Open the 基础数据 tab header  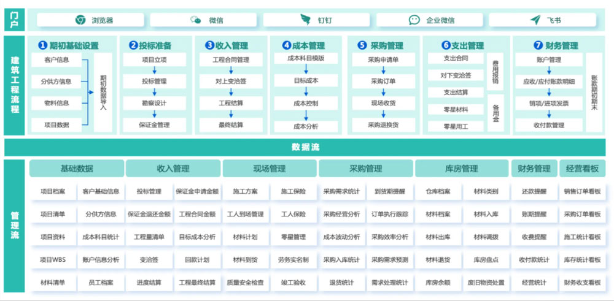click(77, 169)
